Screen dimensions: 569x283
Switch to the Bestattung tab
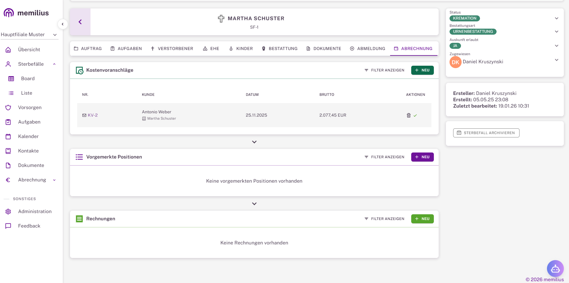coord(280,49)
